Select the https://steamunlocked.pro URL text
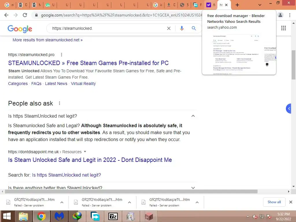This screenshot has width=296, height=222. tap(31, 55)
